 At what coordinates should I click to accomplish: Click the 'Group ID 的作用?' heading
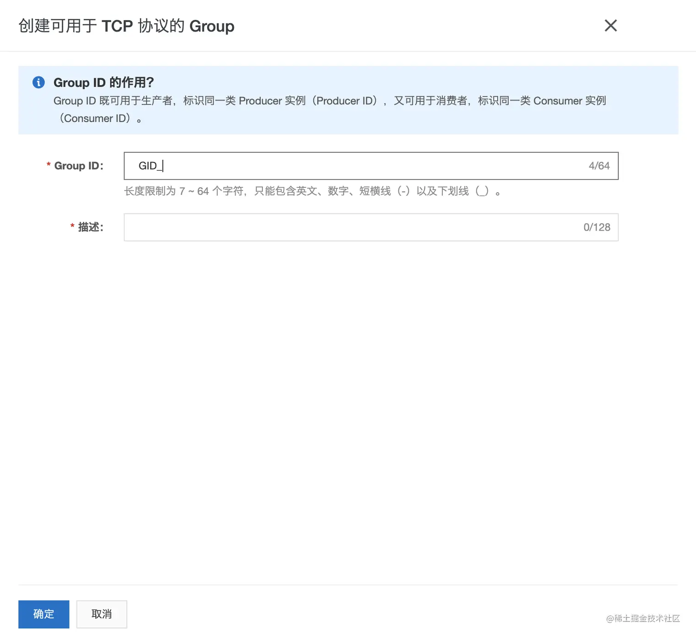click(104, 82)
